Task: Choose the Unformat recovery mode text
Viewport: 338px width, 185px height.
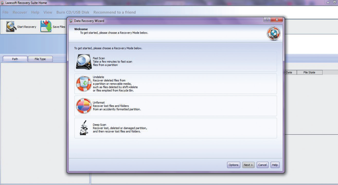Action: point(99,103)
